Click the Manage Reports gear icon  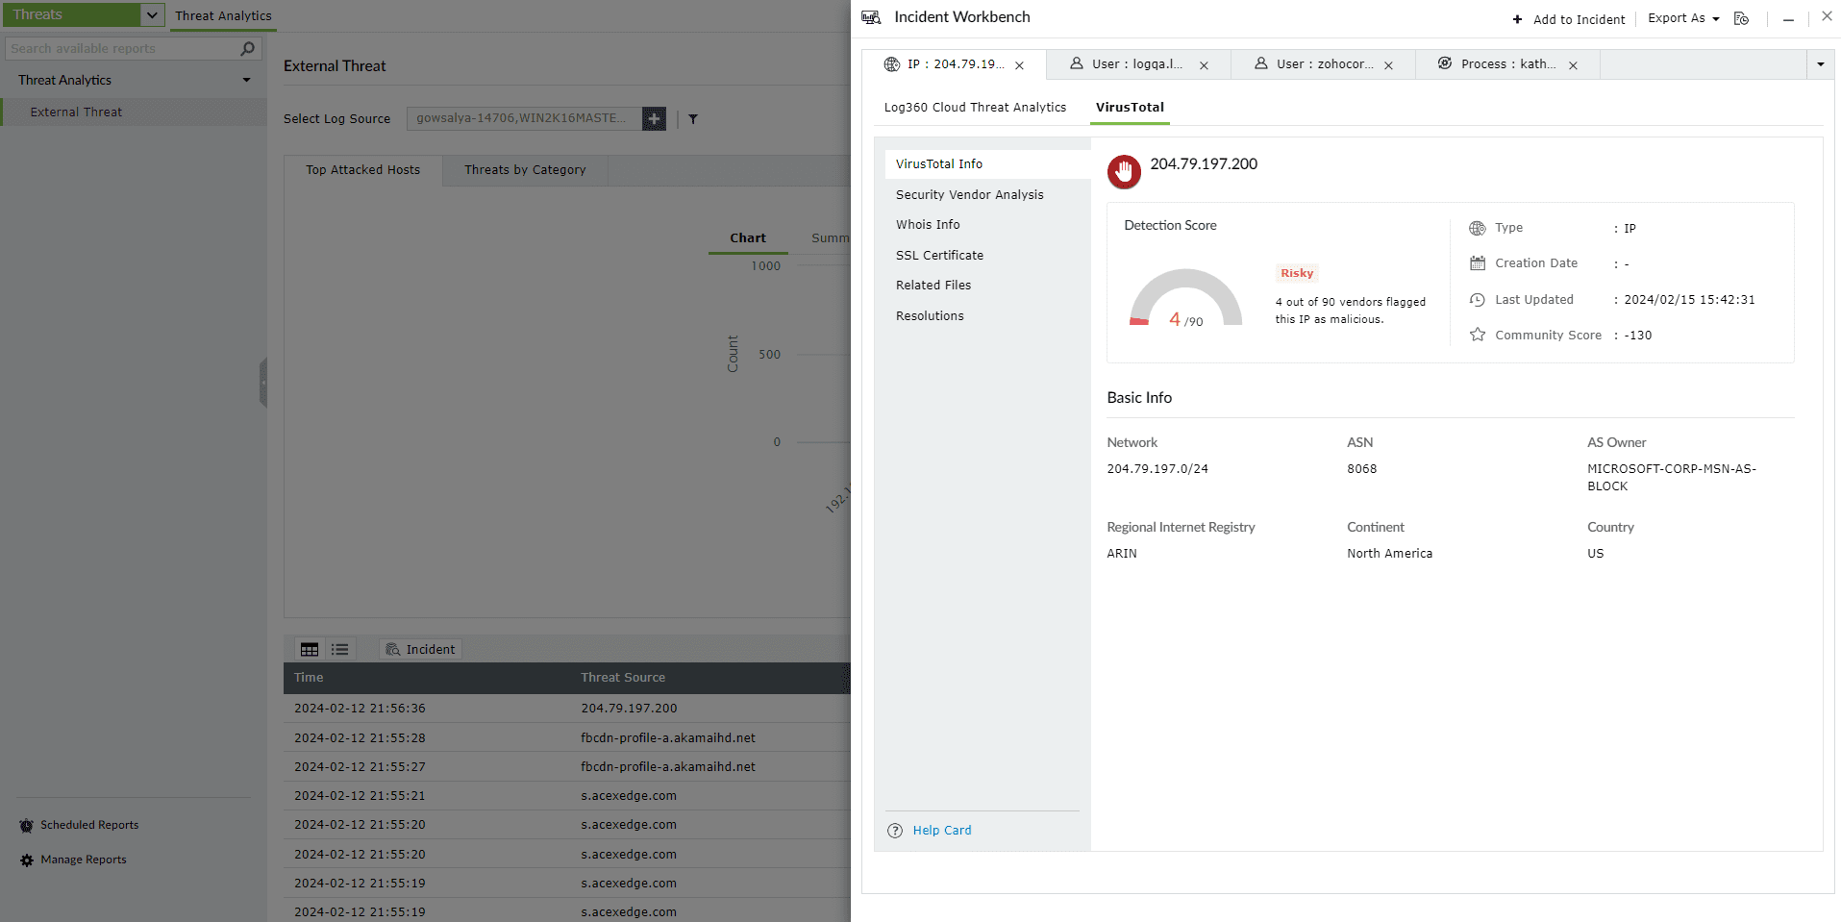tap(27, 860)
